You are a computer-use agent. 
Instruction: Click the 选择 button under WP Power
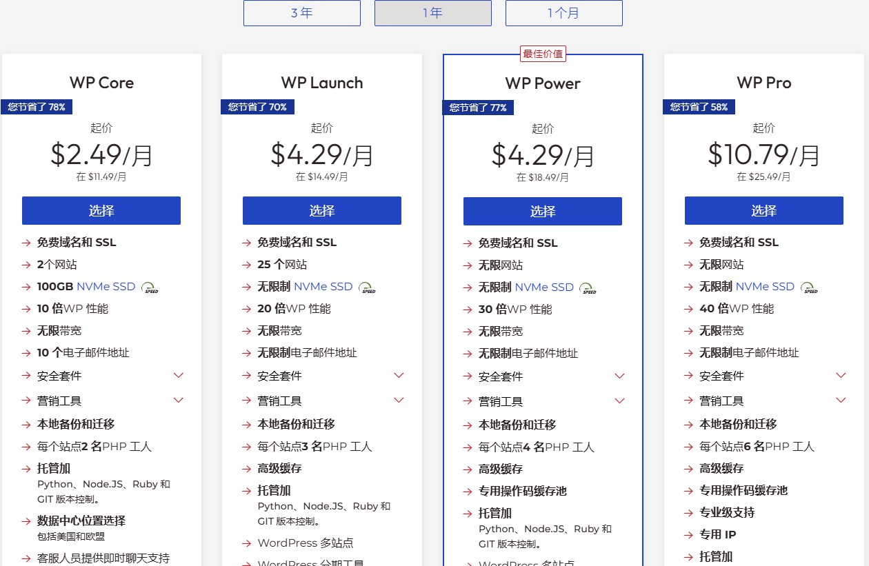point(543,211)
